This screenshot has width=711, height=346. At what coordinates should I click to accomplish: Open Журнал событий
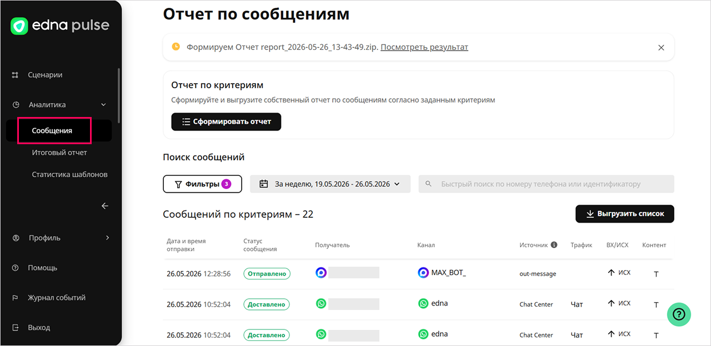pos(57,298)
